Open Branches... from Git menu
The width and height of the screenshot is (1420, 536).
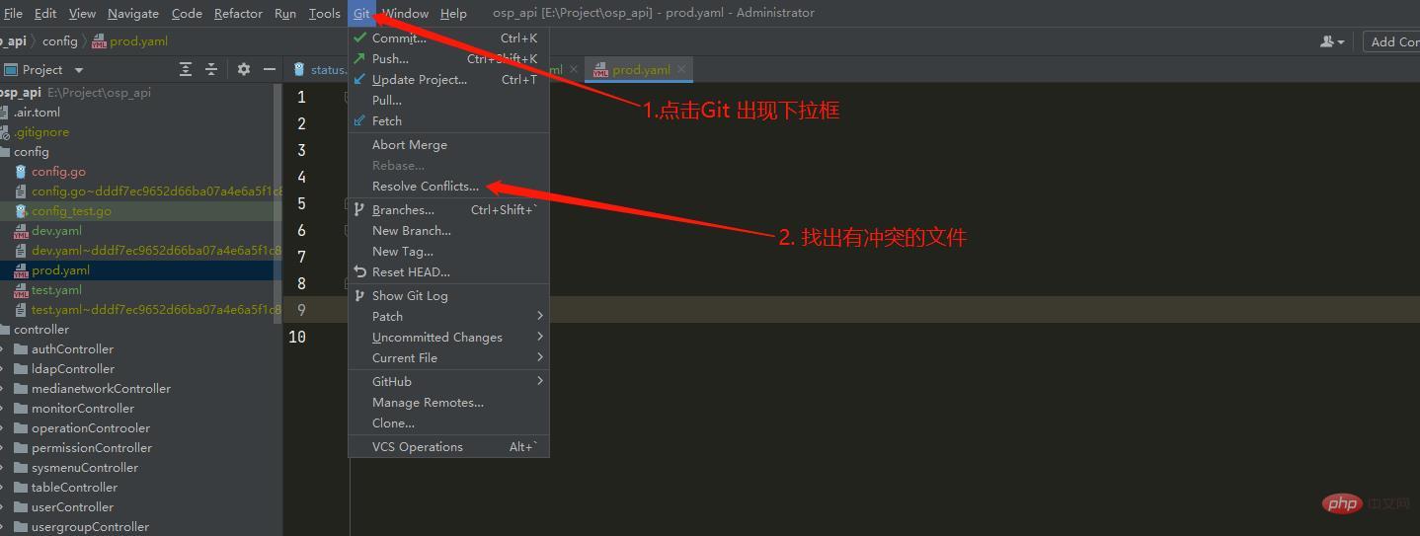(448, 210)
